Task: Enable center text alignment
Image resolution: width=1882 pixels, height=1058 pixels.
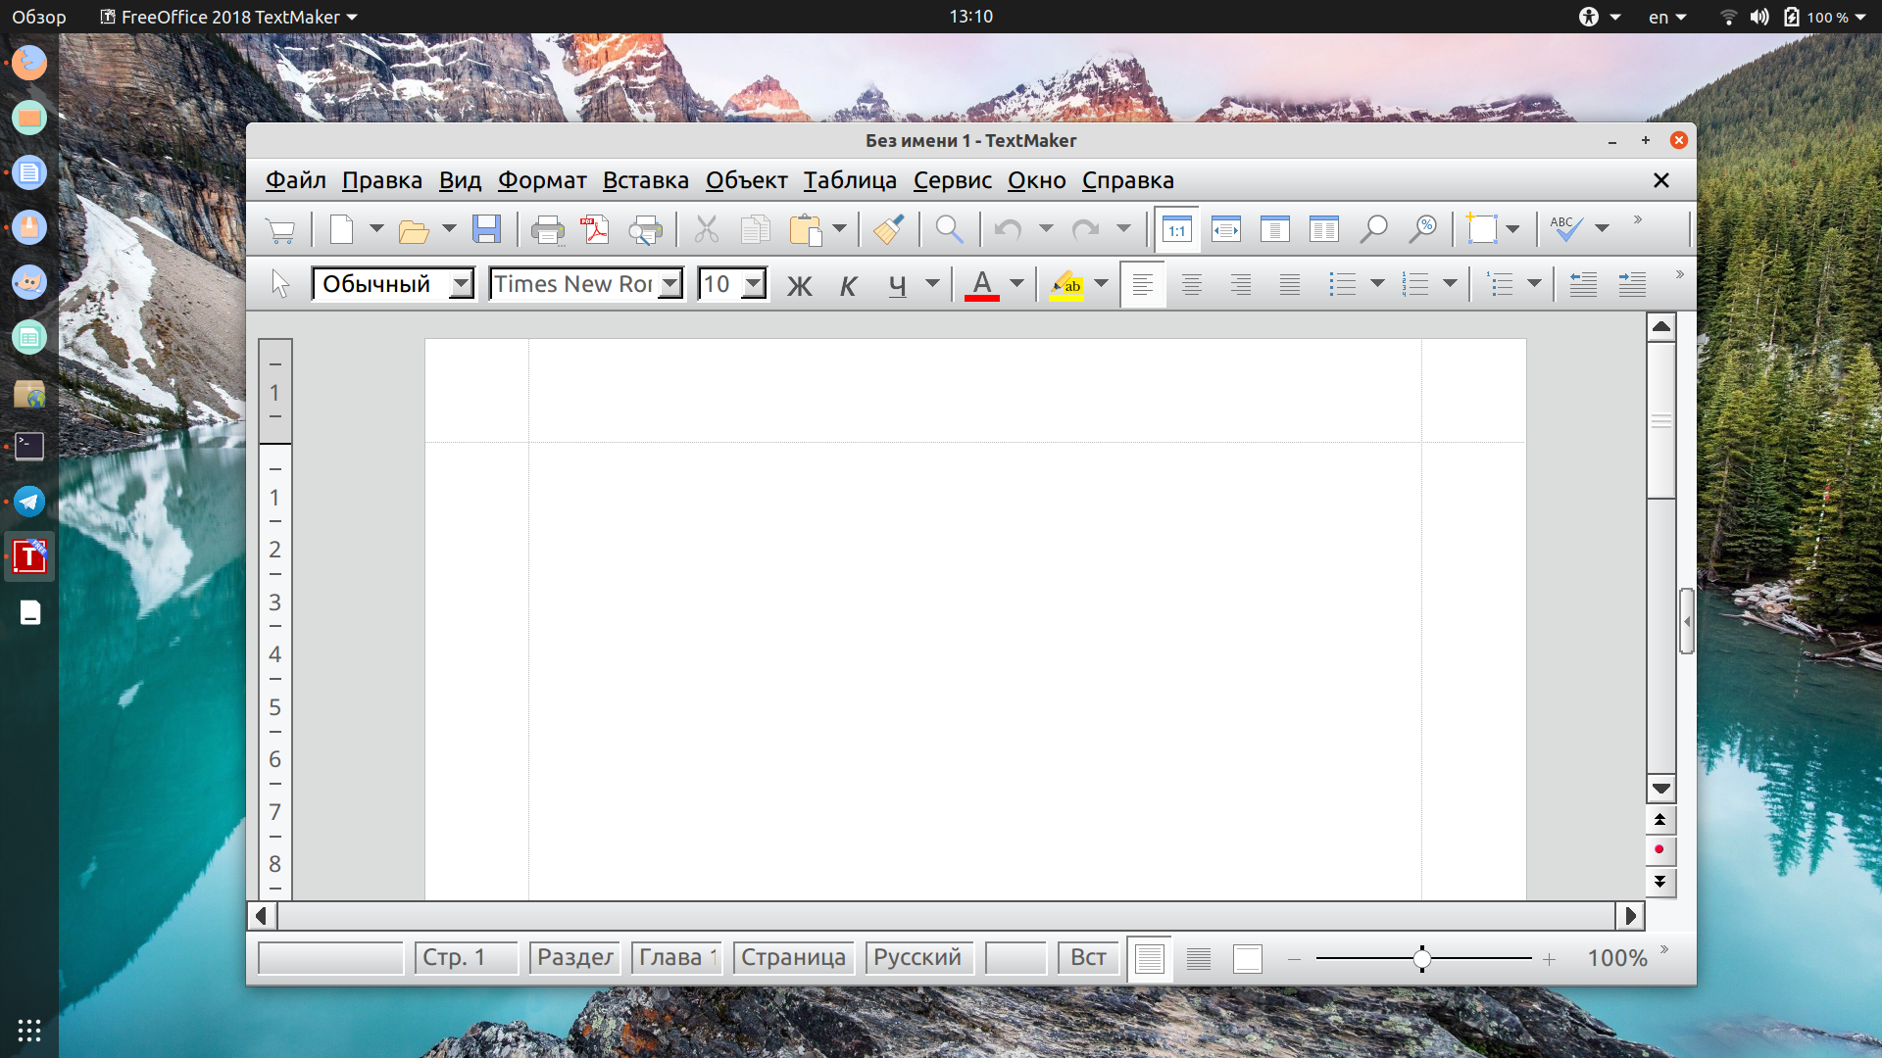Action: click(1191, 285)
